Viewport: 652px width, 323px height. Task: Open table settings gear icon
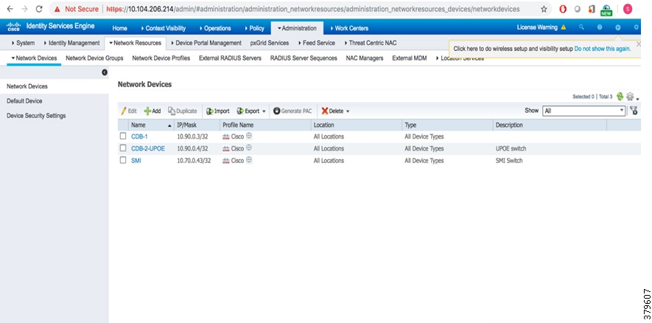point(630,97)
